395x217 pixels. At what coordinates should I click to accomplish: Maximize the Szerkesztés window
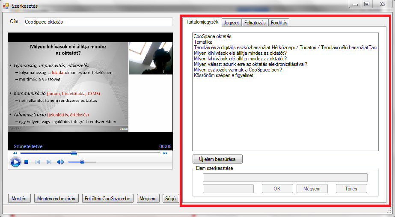(367, 4)
